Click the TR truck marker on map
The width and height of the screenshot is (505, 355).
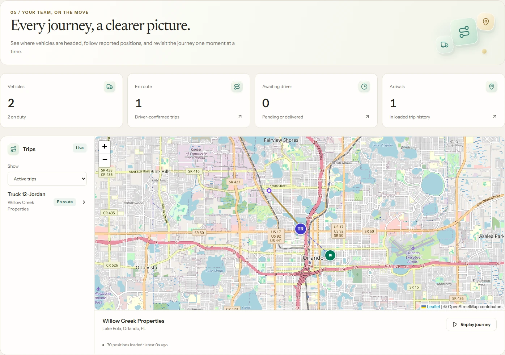coord(301,229)
